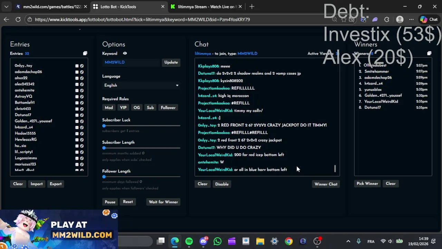Open Copilot Chat in the browser toolbar
This screenshot has height=249, width=442.
(429, 19)
